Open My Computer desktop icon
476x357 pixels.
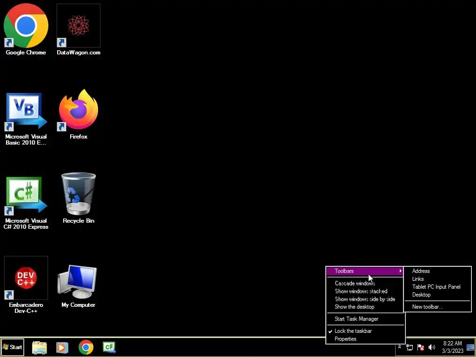pyautogui.click(x=78, y=286)
